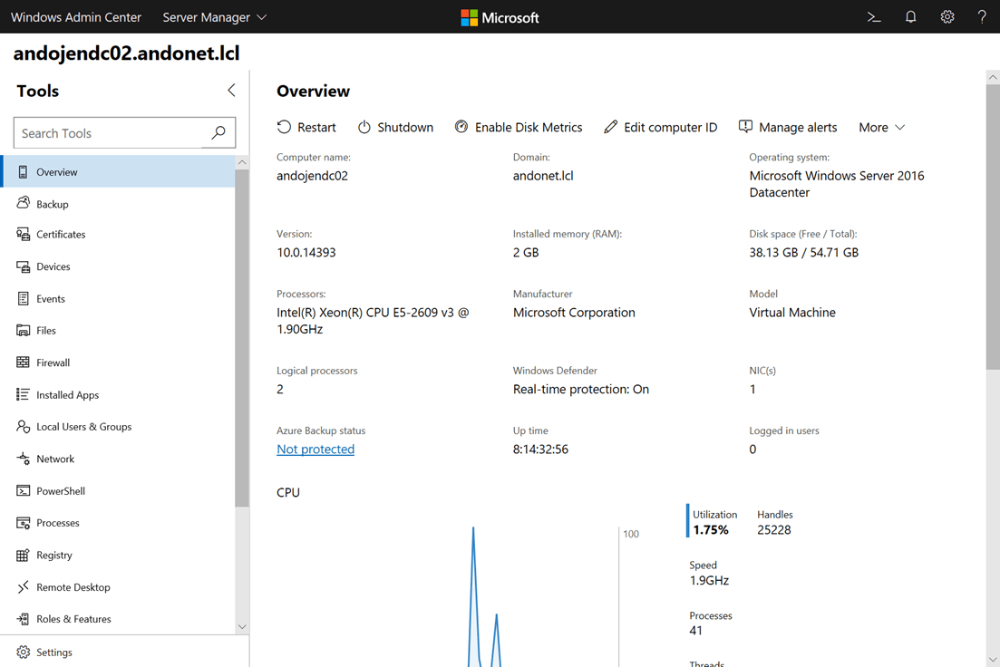Viewport: 1000px width, 667px height.
Task: Open Windows Admin Center settings gear
Action: [x=947, y=17]
